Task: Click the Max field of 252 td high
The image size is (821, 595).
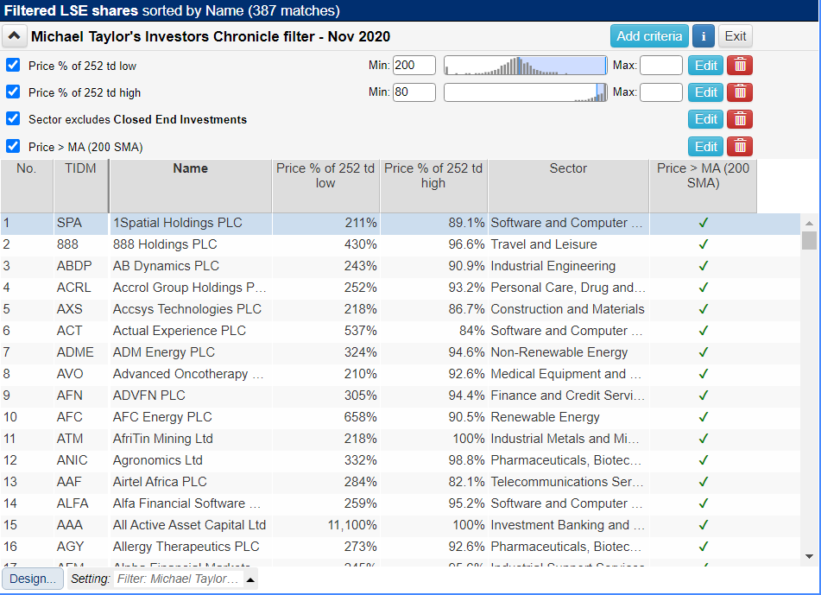Action: pyautogui.click(x=661, y=92)
